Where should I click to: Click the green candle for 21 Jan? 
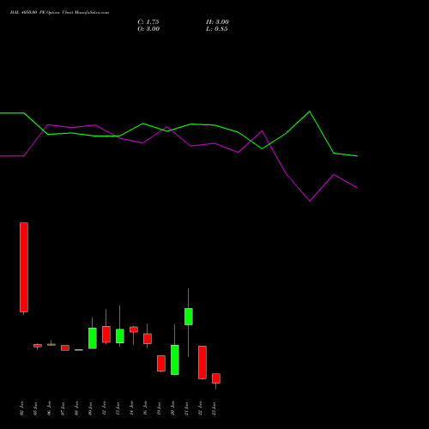tap(189, 317)
